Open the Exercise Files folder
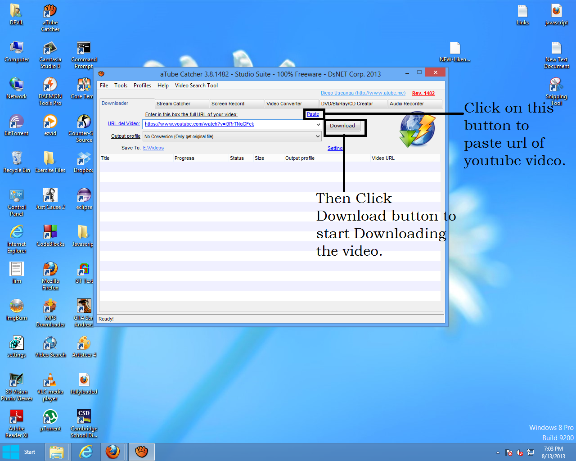Image resolution: width=576 pixels, height=461 pixels. pyautogui.click(x=50, y=163)
